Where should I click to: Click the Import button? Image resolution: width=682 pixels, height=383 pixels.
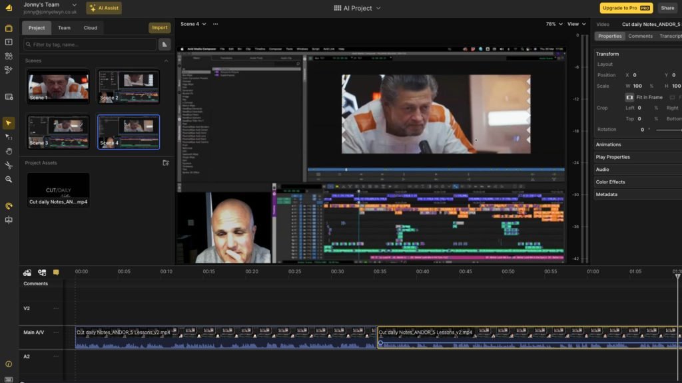(x=159, y=28)
